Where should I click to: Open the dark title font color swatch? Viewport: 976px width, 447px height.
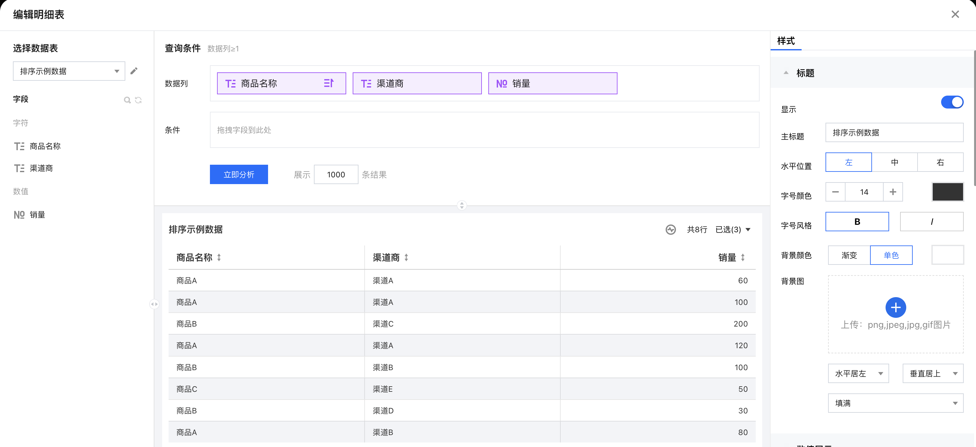click(x=947, y=192)
